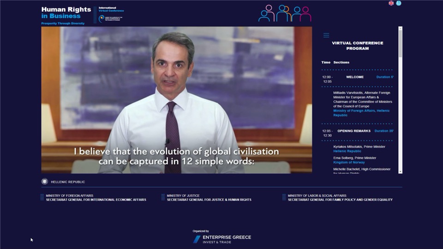Switch language using the UK flag icon
This screenshot has height=249, width=443.
pos(391,3)
